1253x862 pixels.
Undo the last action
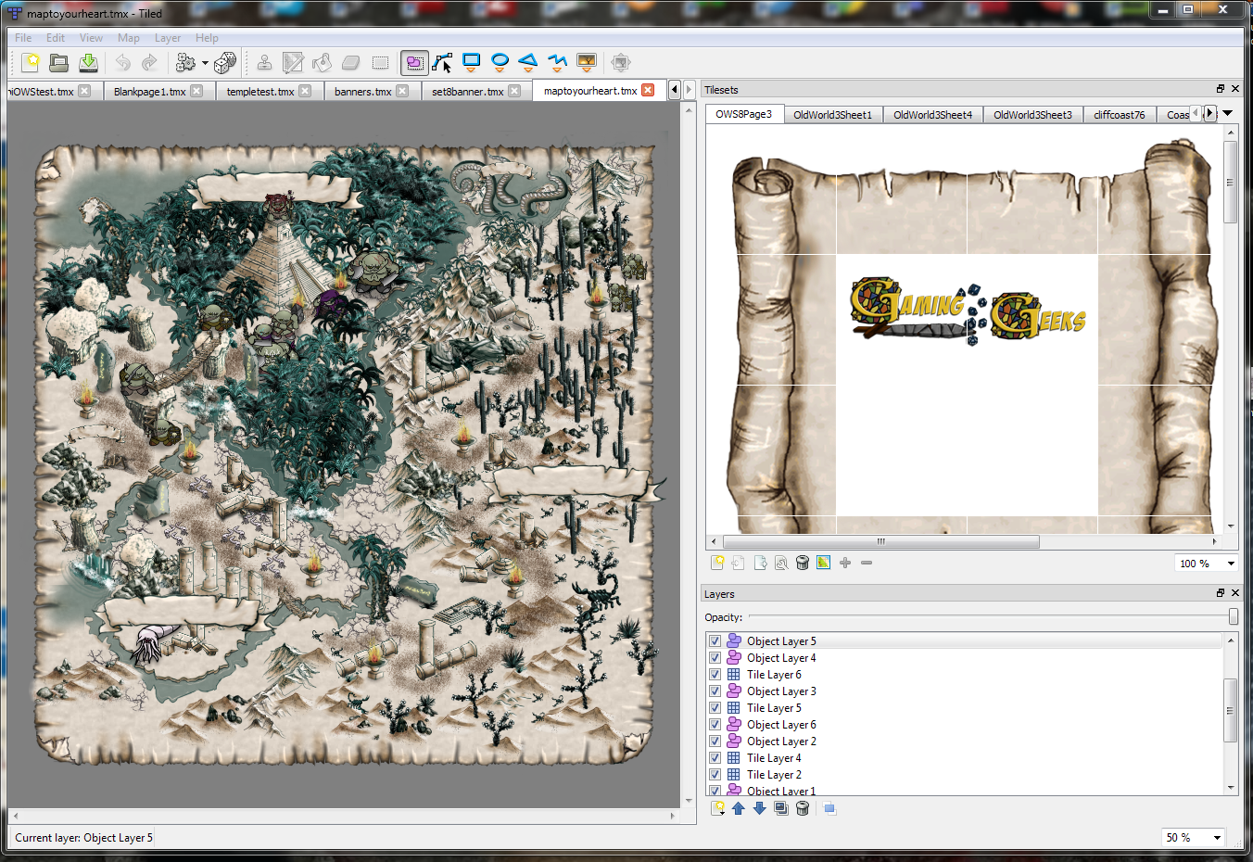click(122, 62)
